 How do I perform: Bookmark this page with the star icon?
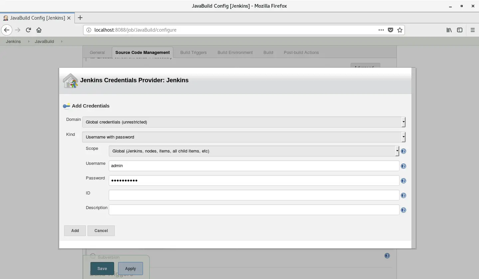pos(400,30)
